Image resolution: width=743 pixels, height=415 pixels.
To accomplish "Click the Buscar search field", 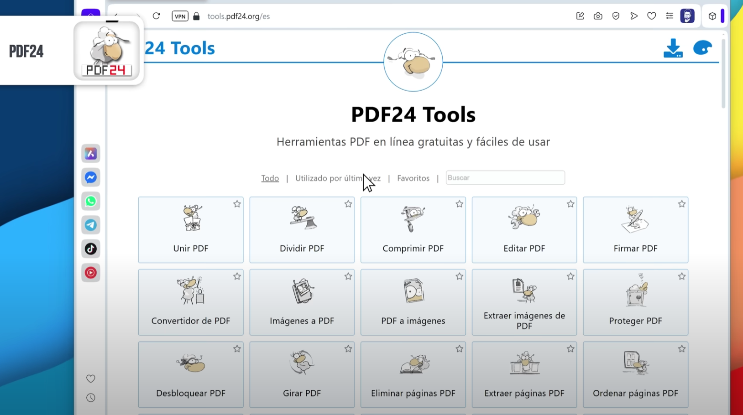I will click(x=505, y=178).
